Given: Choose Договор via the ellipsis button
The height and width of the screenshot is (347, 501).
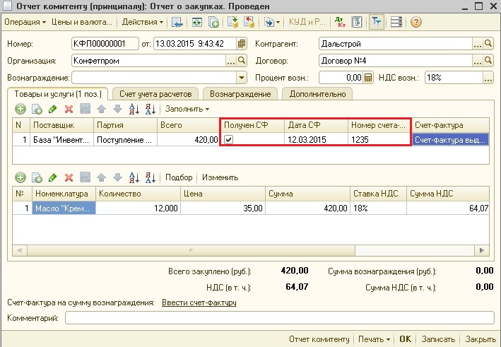Looking at the screenshot, I should 478,61.
